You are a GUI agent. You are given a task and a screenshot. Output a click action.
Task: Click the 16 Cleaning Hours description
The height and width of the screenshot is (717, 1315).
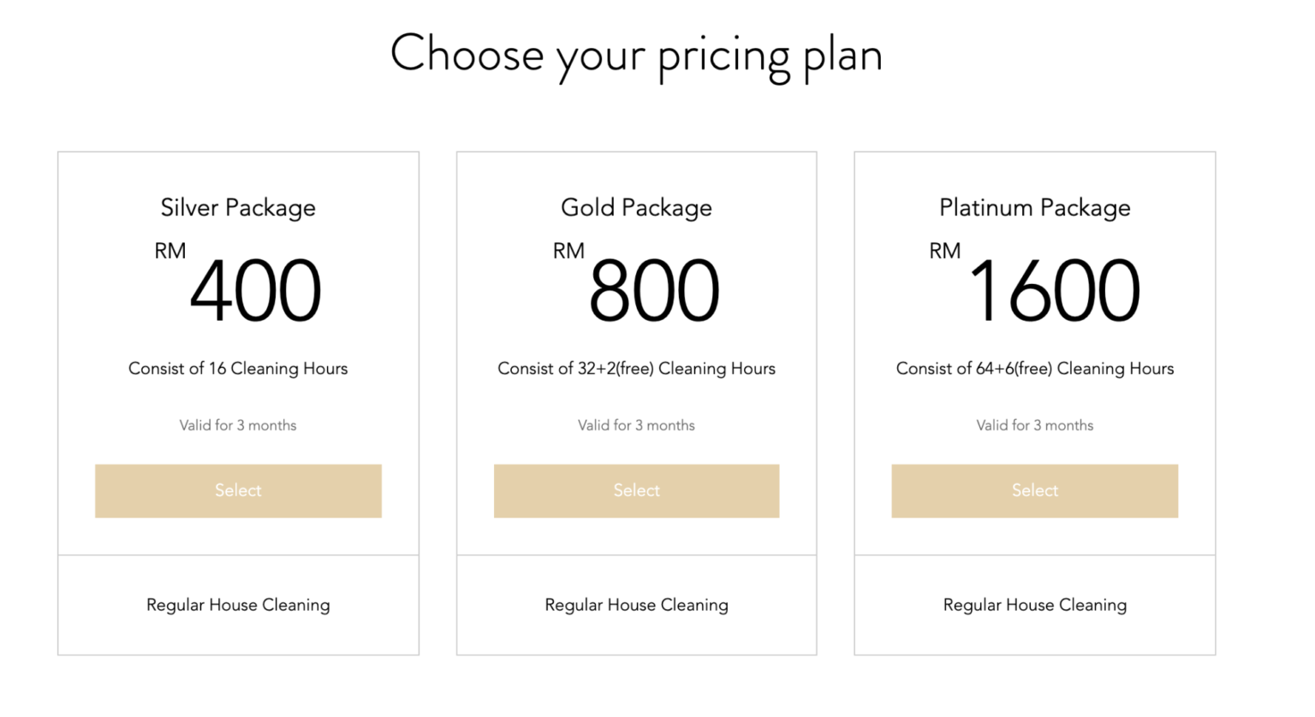pyautogui.click(x=238, y=369)
